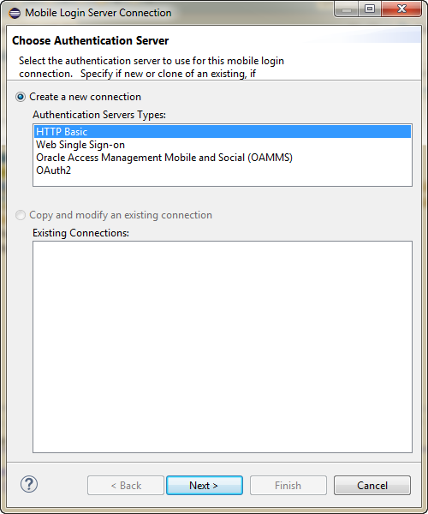This screenshot has width=428, height=514.
Task: Click the Authentication Servers Types label
Action: tap(99, 115)
